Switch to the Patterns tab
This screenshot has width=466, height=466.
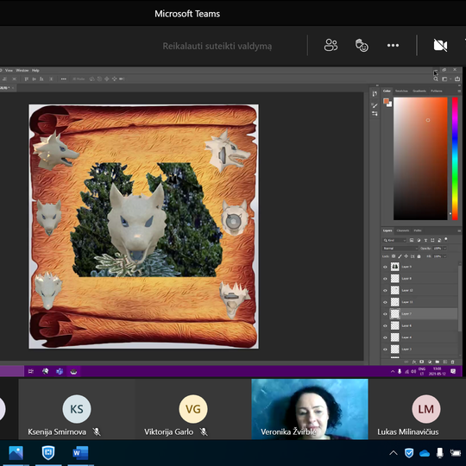point(437,91)
